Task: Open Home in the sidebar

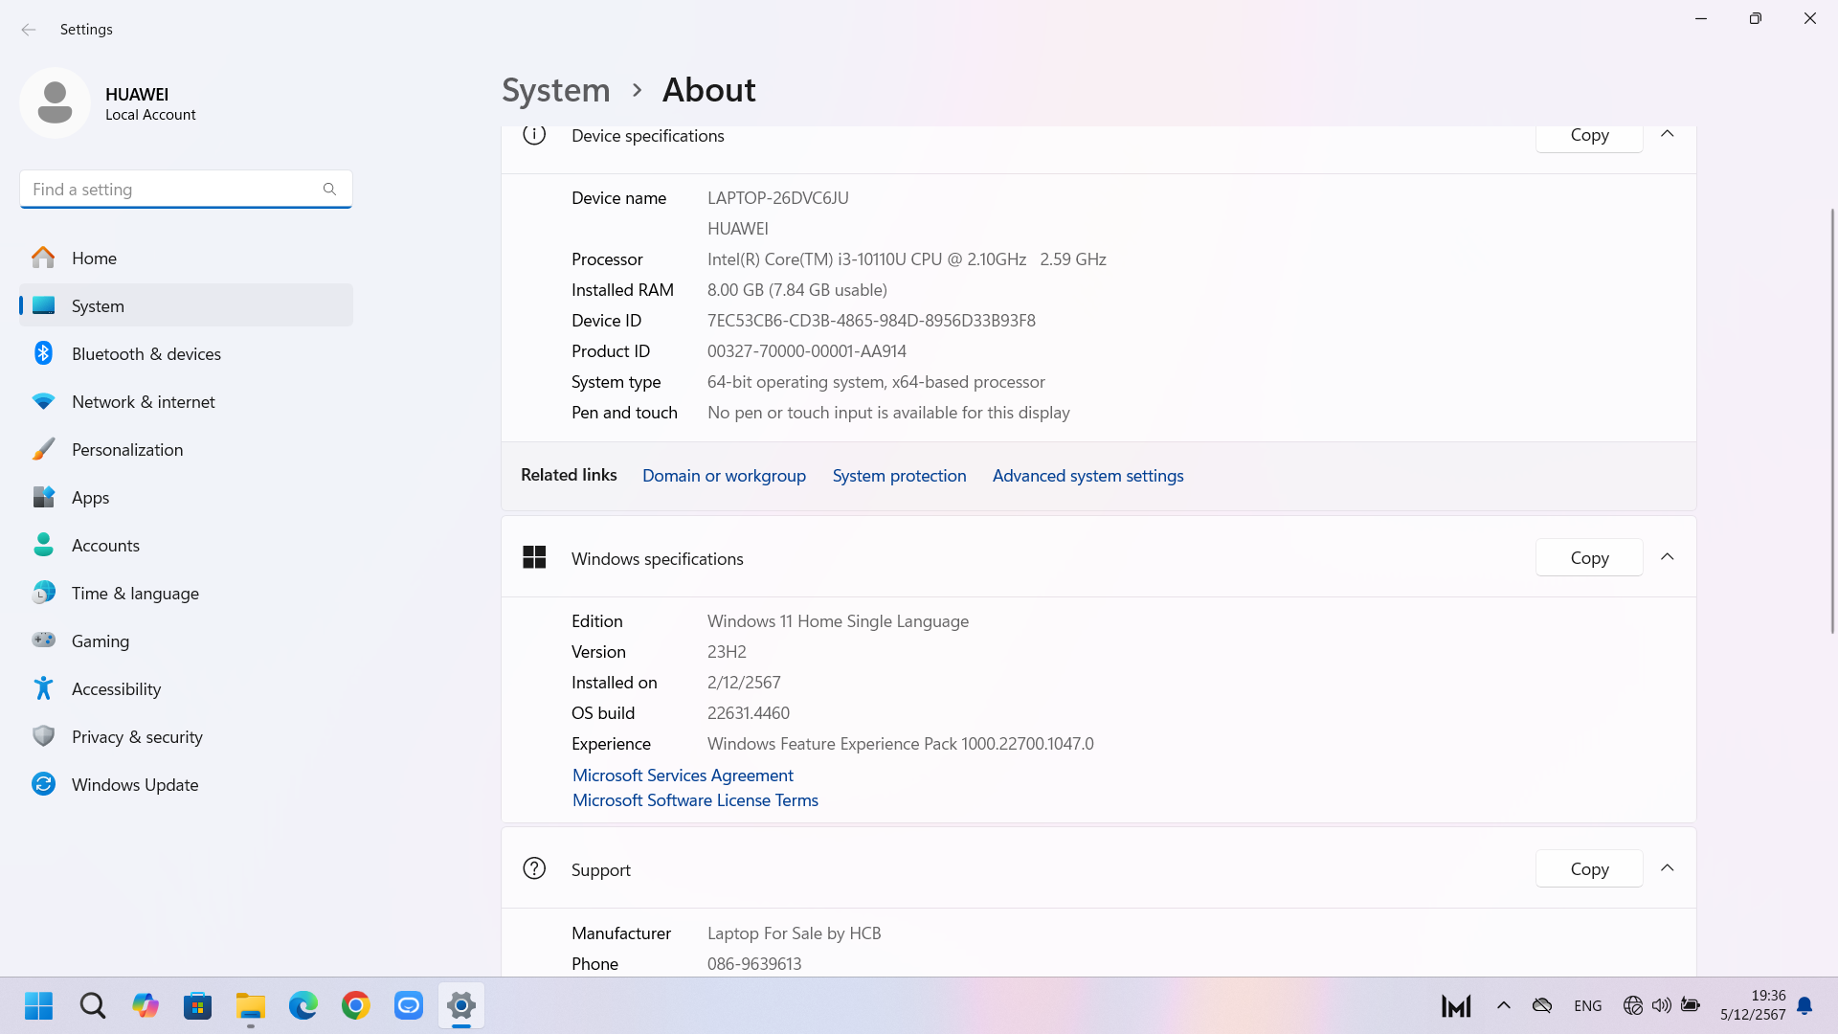Action: tap(186, 258)
